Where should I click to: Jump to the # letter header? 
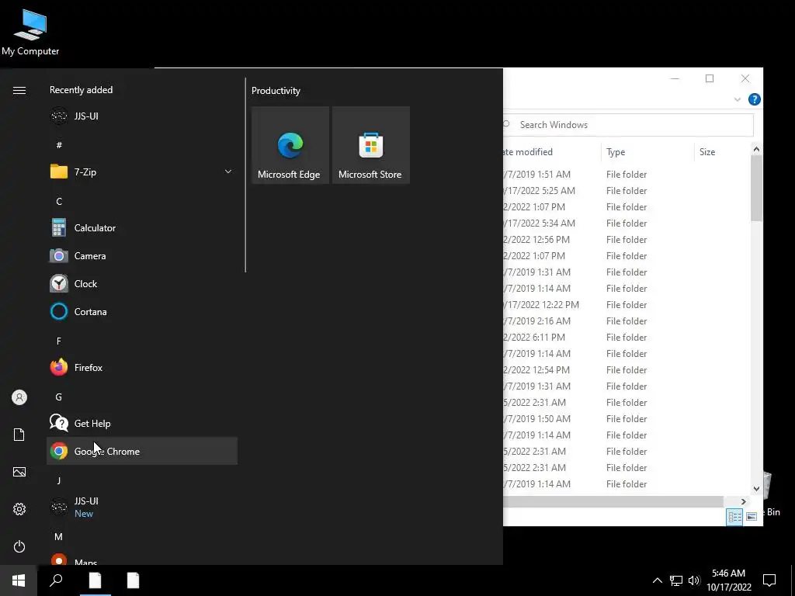coord(59,145)
